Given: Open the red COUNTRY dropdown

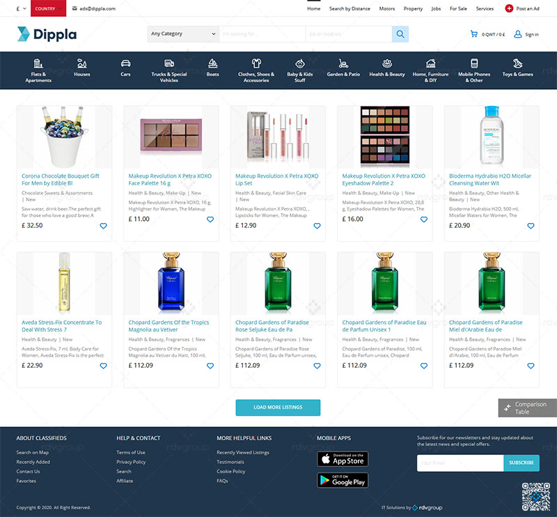Looking at the screenshot, I should (x=48, y=8).
